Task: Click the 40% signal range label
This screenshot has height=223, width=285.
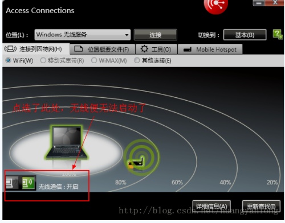Action: point(225,183)
